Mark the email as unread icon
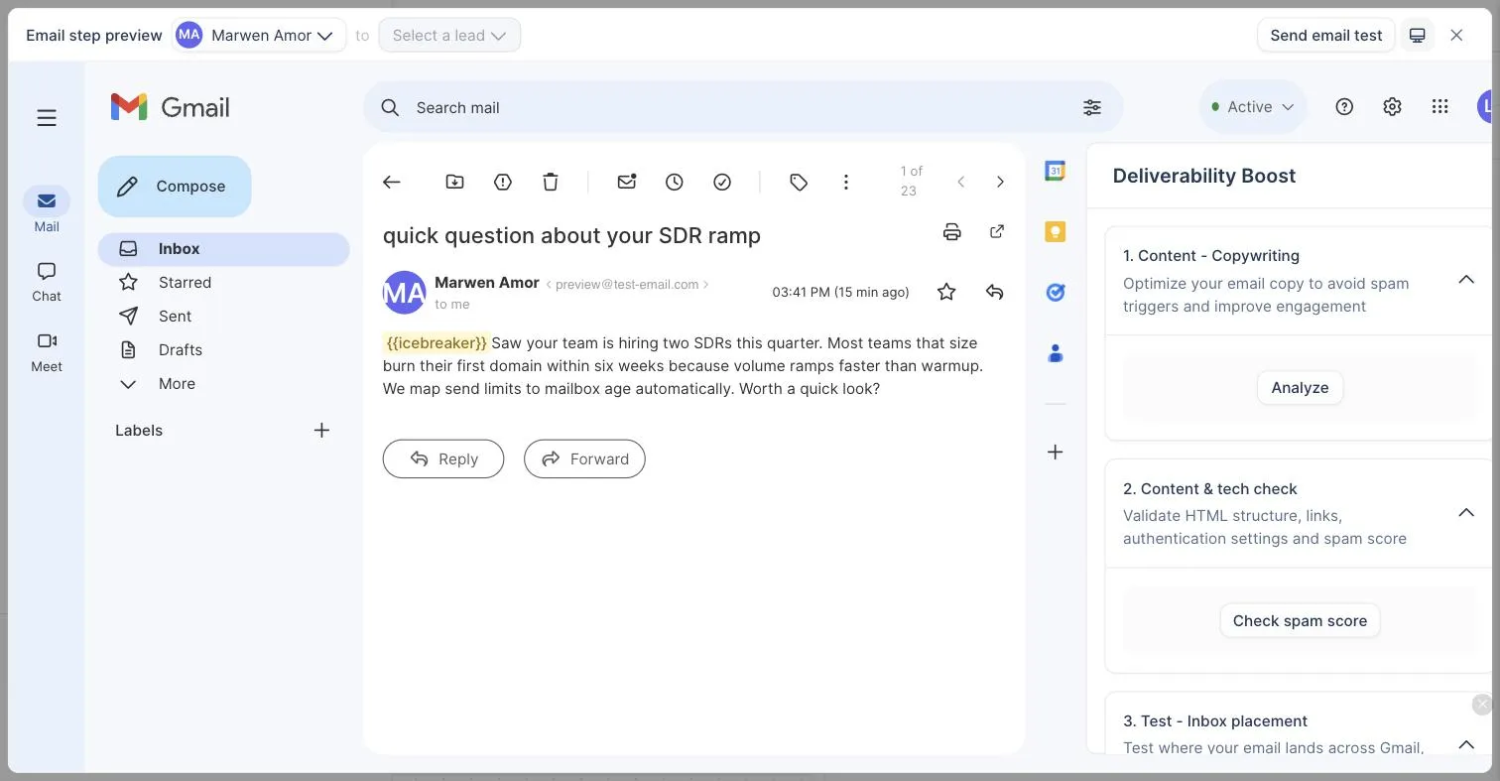Image resolution: width=1500 pixels, height=781 pixels. tap(626, 182)
